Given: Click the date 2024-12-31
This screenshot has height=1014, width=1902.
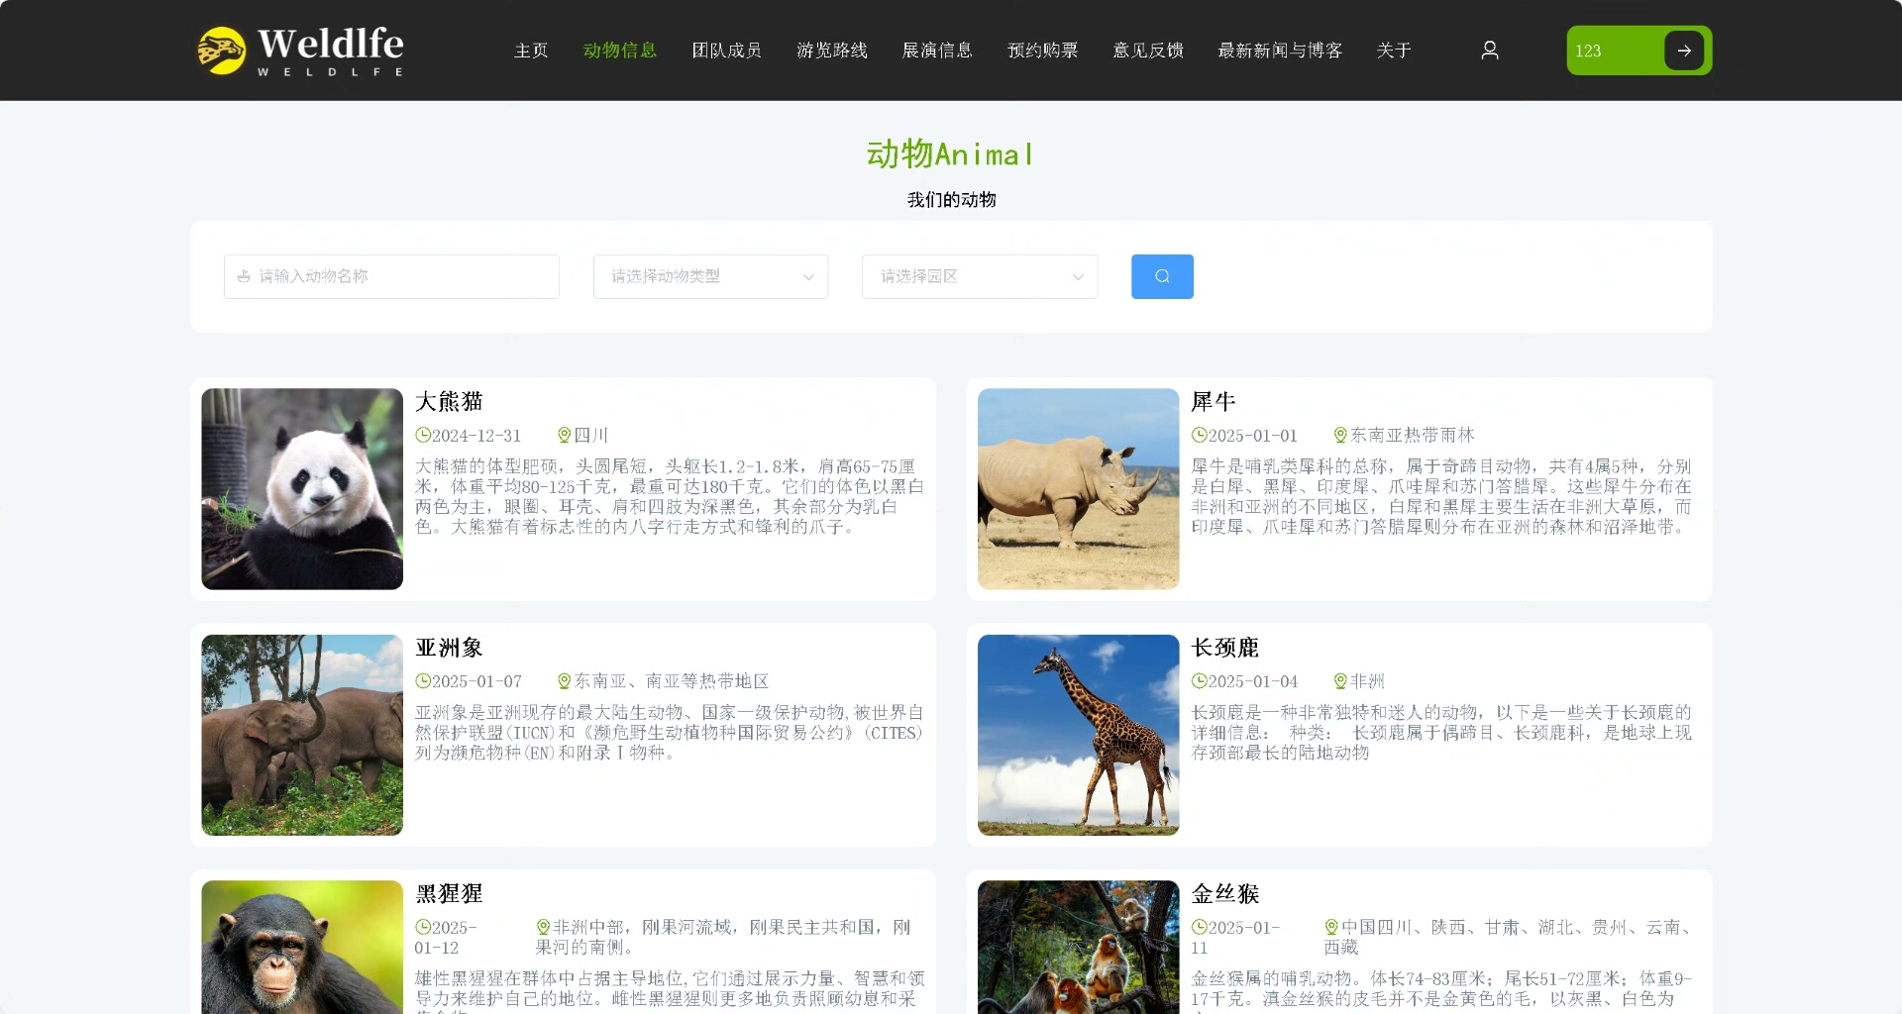Looking at the screenshot, I should (x=476, y=436).
